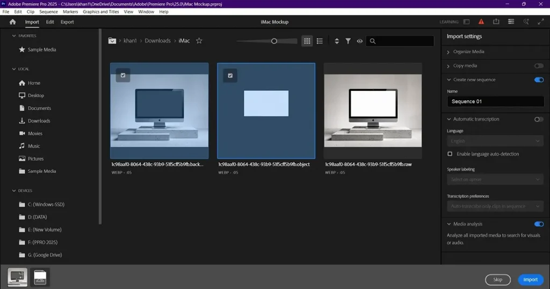Uncheck the background image thumbnail checkbox

123,75
